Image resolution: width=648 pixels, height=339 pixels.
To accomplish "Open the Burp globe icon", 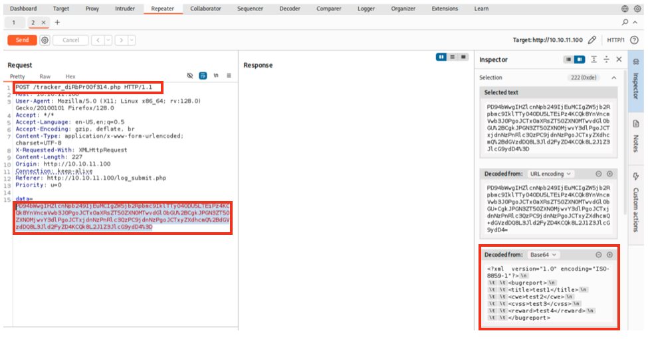I will 625,9.
